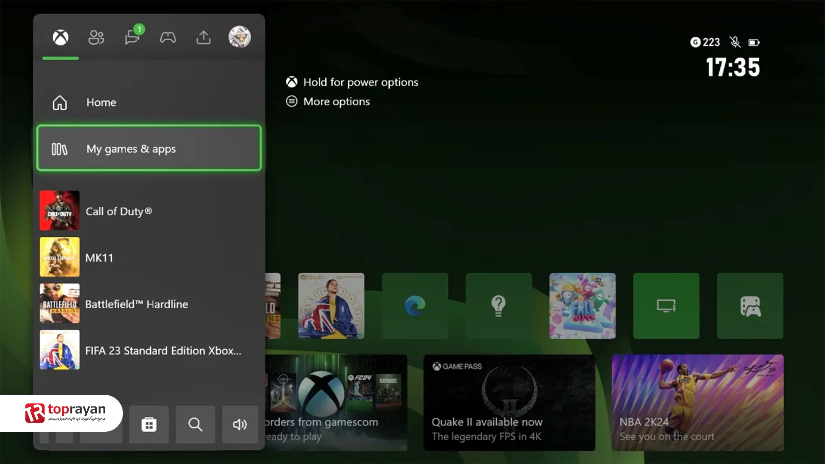The height and width of the screenshot is (464, 825).
Task: Open the game library controller tile
Action: [x=750, y=306]
